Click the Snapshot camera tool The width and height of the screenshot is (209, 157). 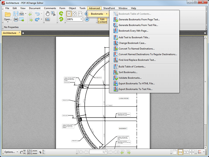(x=47, y=19)
